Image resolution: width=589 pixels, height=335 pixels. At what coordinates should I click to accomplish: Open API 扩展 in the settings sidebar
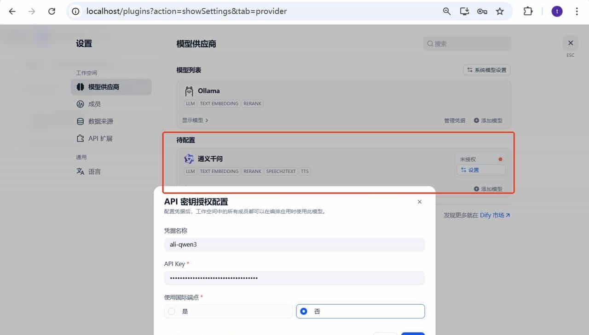111,138
